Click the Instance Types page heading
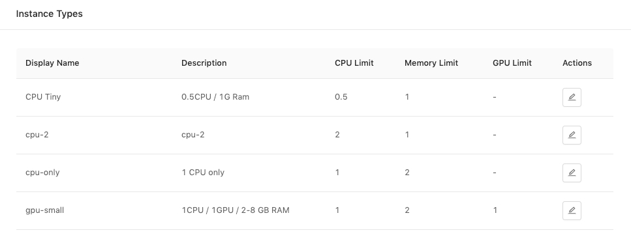Image resolution: width=631 pixels, height=239 pixels. (49, 14)
